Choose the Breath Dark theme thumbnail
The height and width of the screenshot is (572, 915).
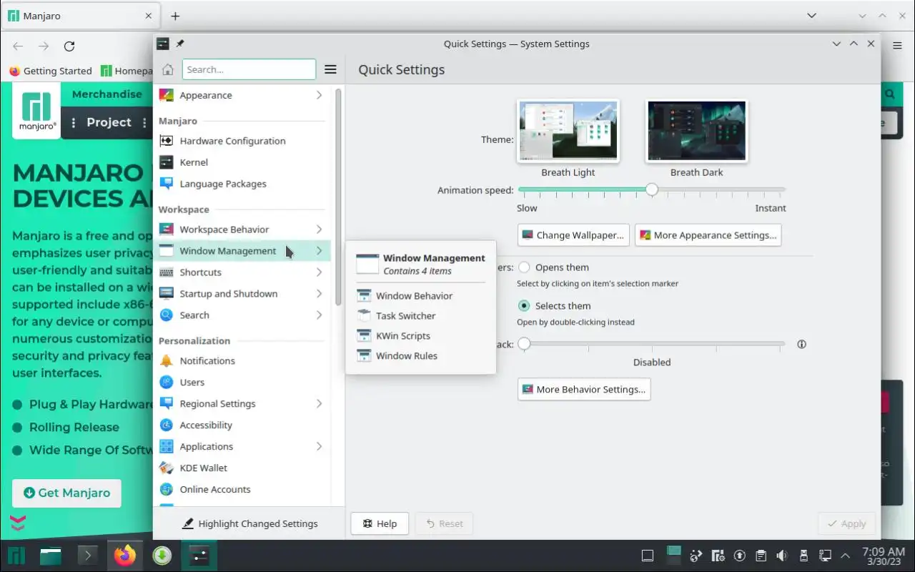tap(697, 132)
